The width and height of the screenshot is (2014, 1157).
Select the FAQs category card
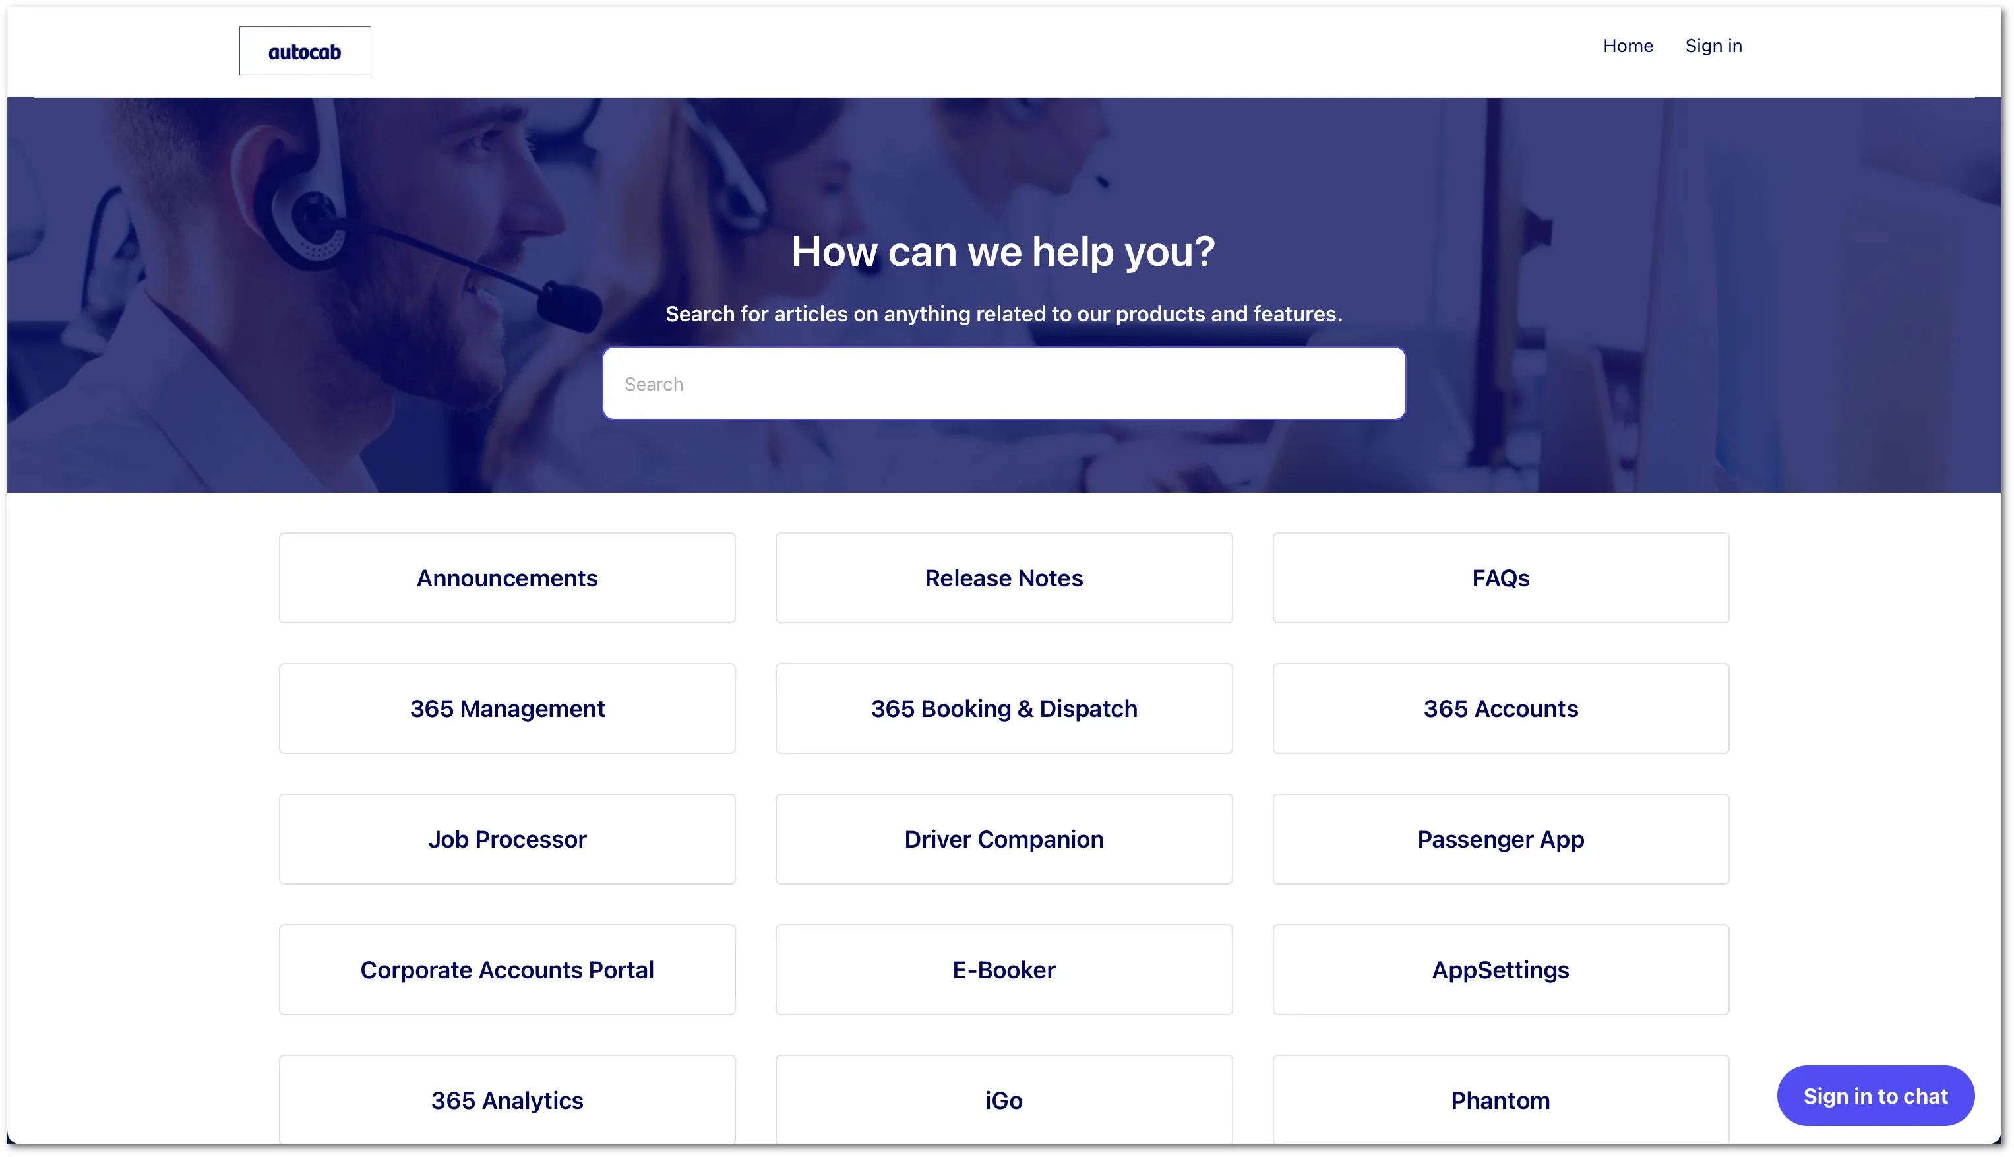(x=1500, y=577)
